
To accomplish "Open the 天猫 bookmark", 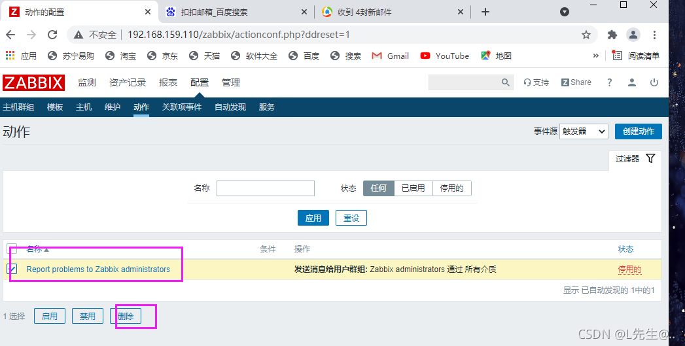I will click(x=205, y=56).
